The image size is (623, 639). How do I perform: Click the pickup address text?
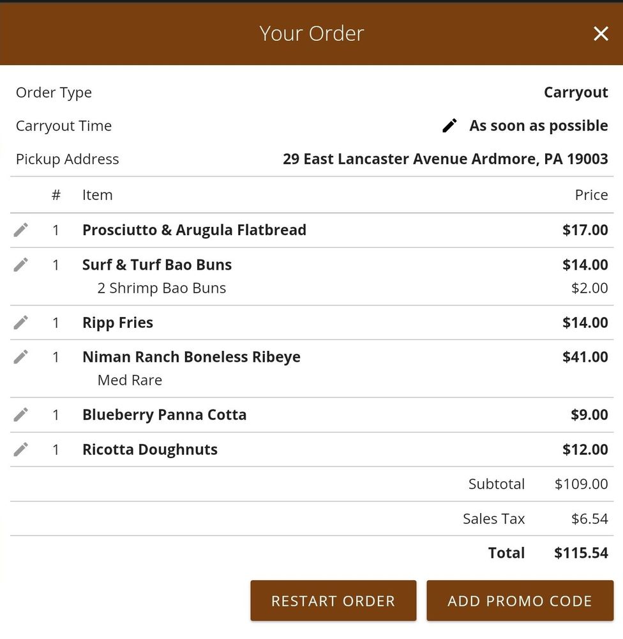tap(445, 159)
